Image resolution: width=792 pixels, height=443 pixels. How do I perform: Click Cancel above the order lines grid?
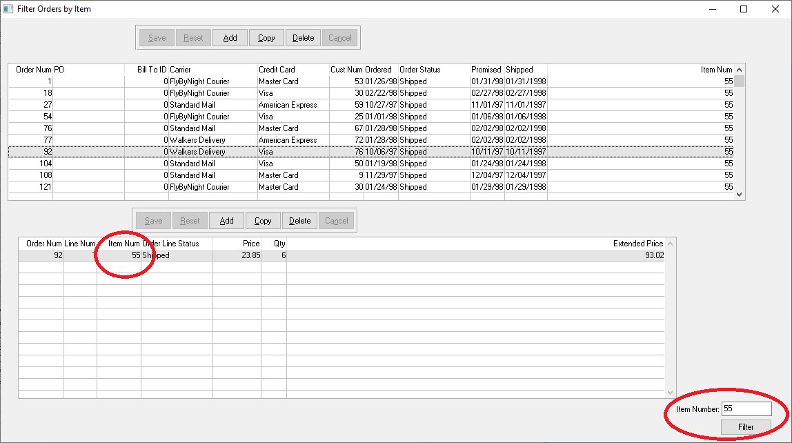(x=337, y=221)
